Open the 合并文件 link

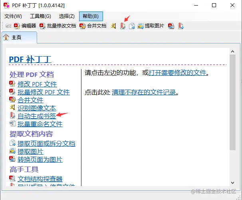pyautogui.click(x=30, y=100)
